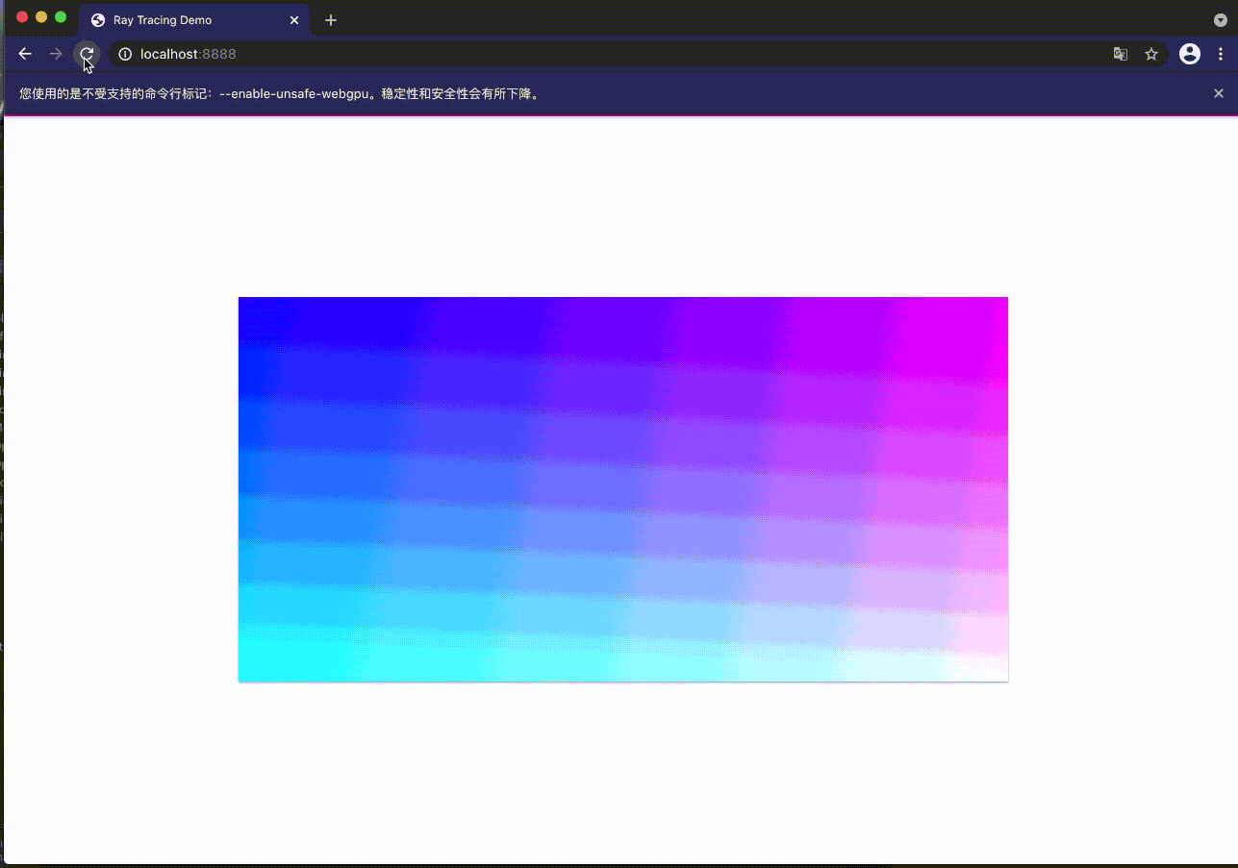Open the Chrome three-dot menu
The image size is (1238, 868).
[x=1220, y=54]
